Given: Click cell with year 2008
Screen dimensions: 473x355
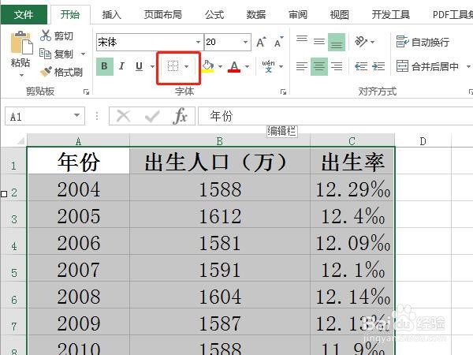Looking at the screenshot, I should point(79,297).
